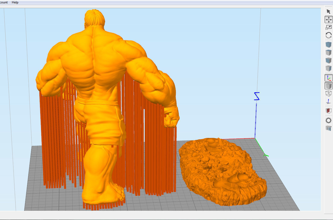Switch to default view, first blue cube
333x220 pixels.
pyautogui.click(x=329, y=45)
